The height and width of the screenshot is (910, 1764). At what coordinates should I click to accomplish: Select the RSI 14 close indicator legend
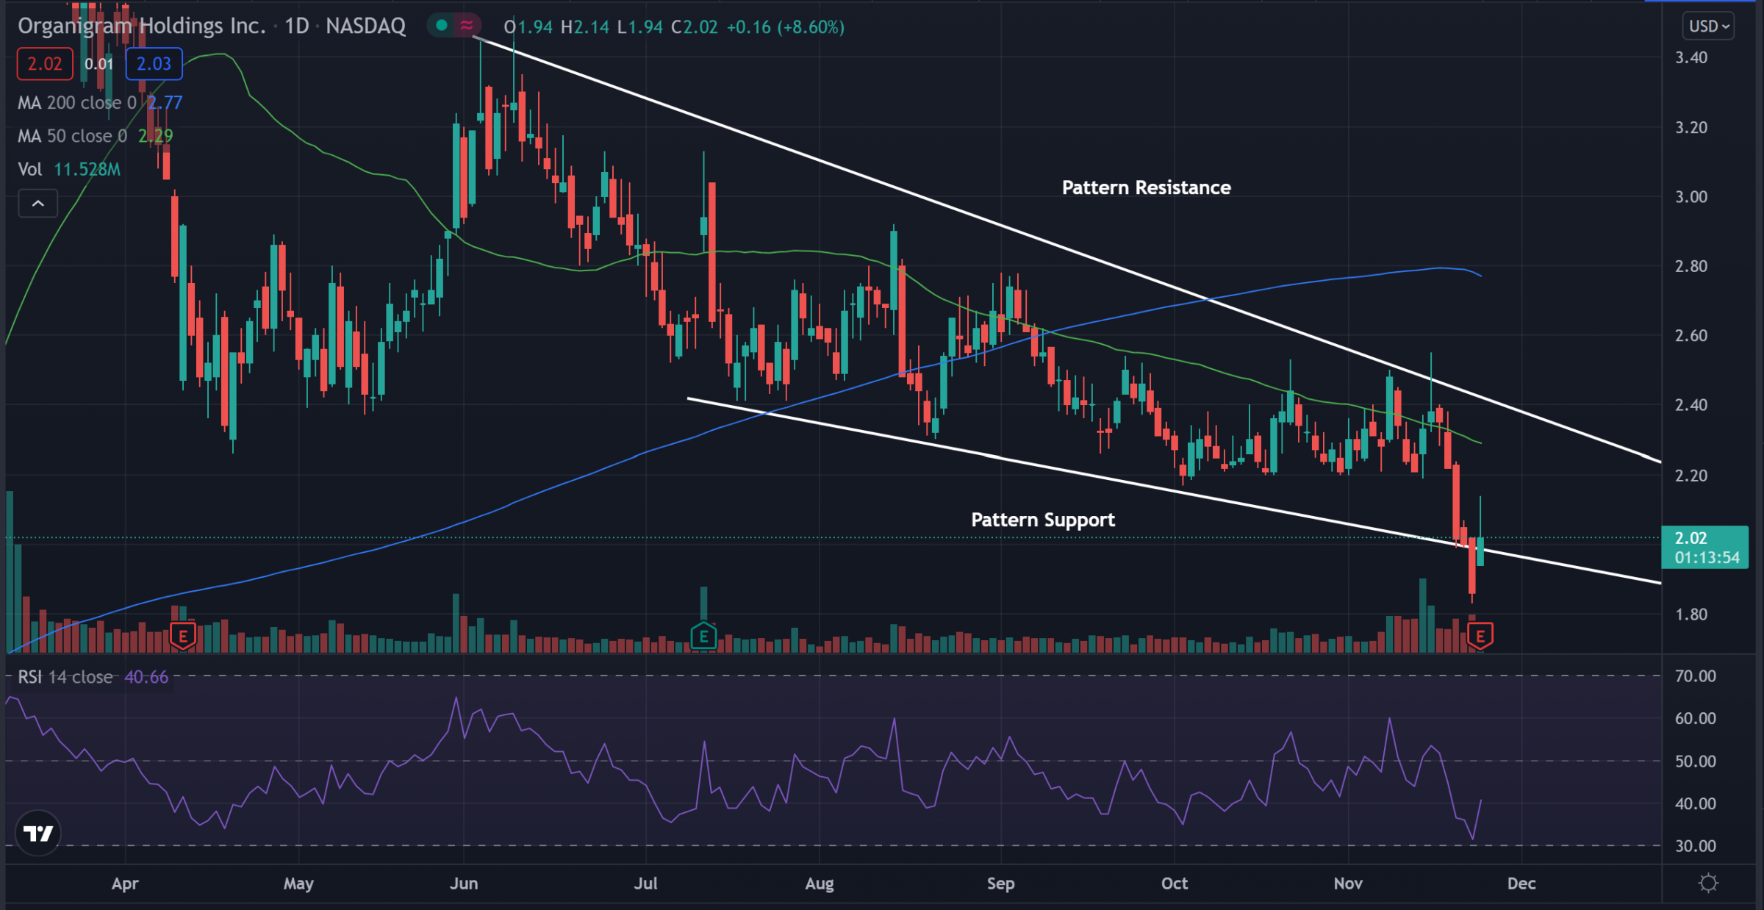93,677
